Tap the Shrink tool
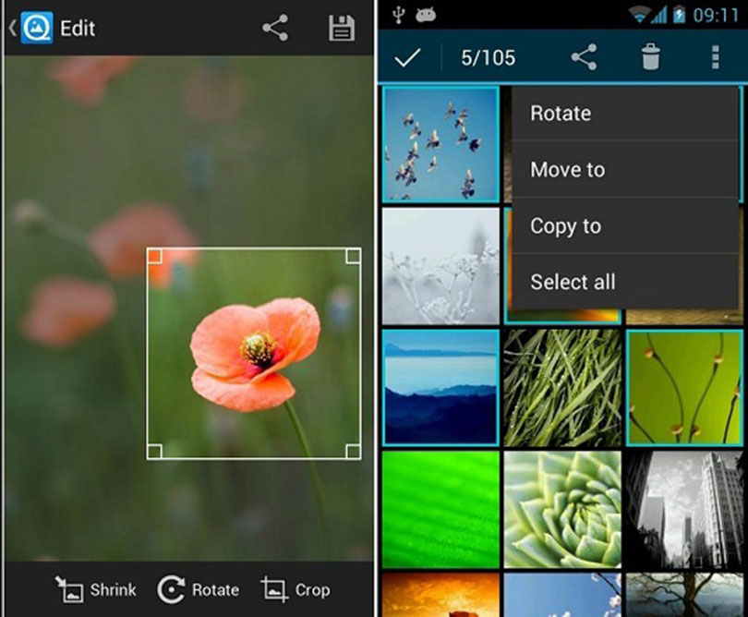 (x=96, y=589)
